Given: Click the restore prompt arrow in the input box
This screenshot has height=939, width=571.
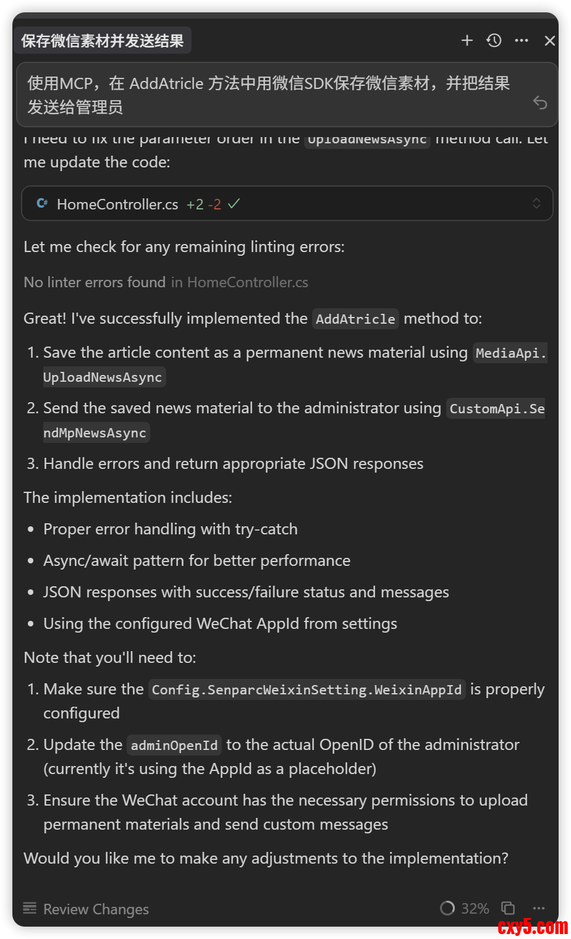Looking at the screenshot, I should coord(540,103).
